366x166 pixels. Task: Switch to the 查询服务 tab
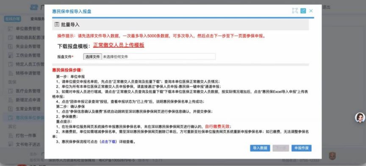37,19
